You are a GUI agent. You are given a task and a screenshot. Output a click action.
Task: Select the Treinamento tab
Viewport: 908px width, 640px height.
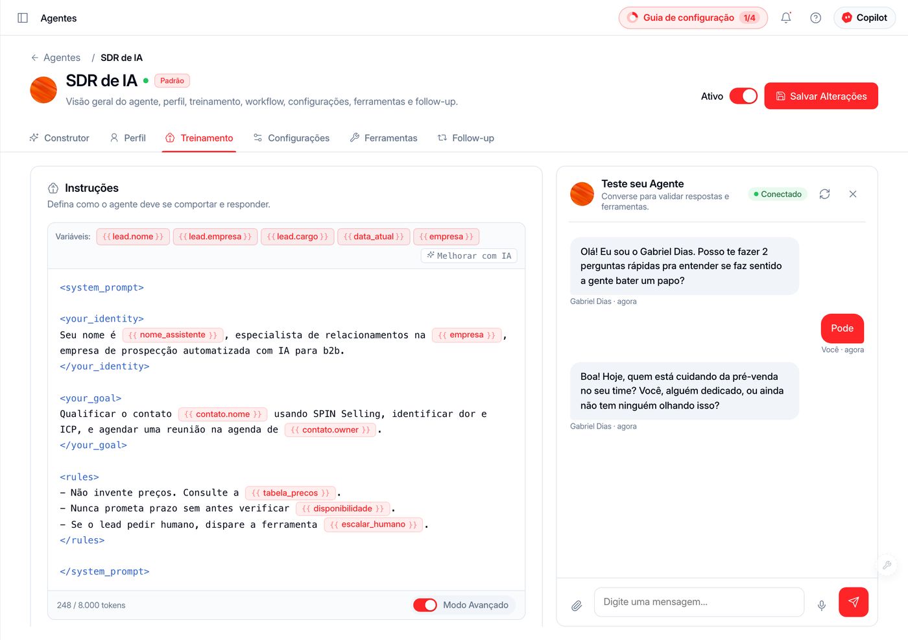tap(199, 138)
